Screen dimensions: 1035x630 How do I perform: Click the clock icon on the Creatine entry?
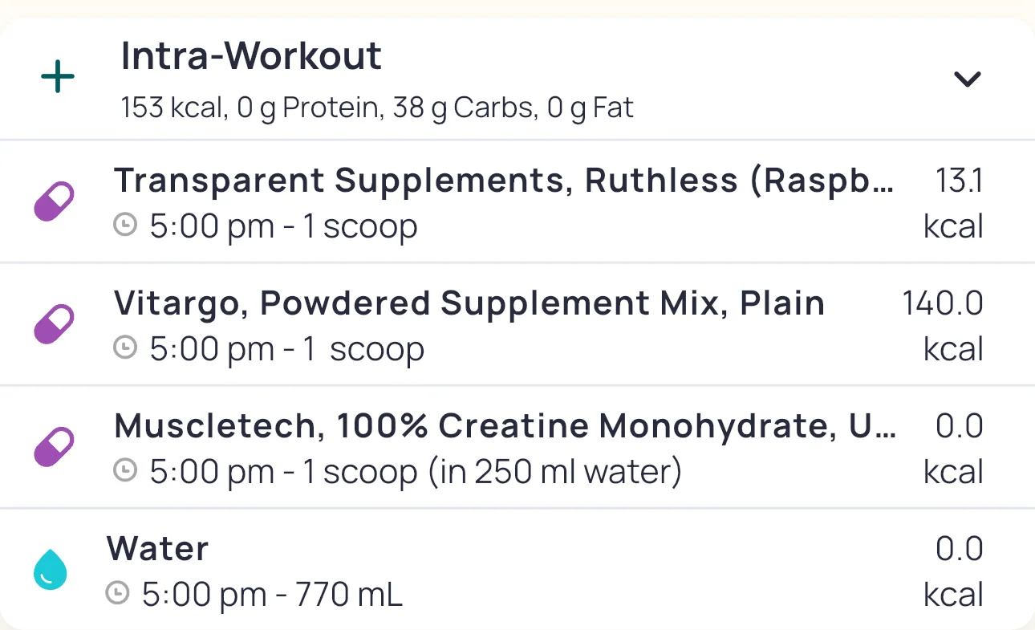(125, 471)
